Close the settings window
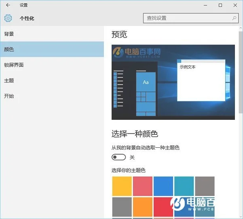This screenshot has height=219, width=243. pos(235,5)
